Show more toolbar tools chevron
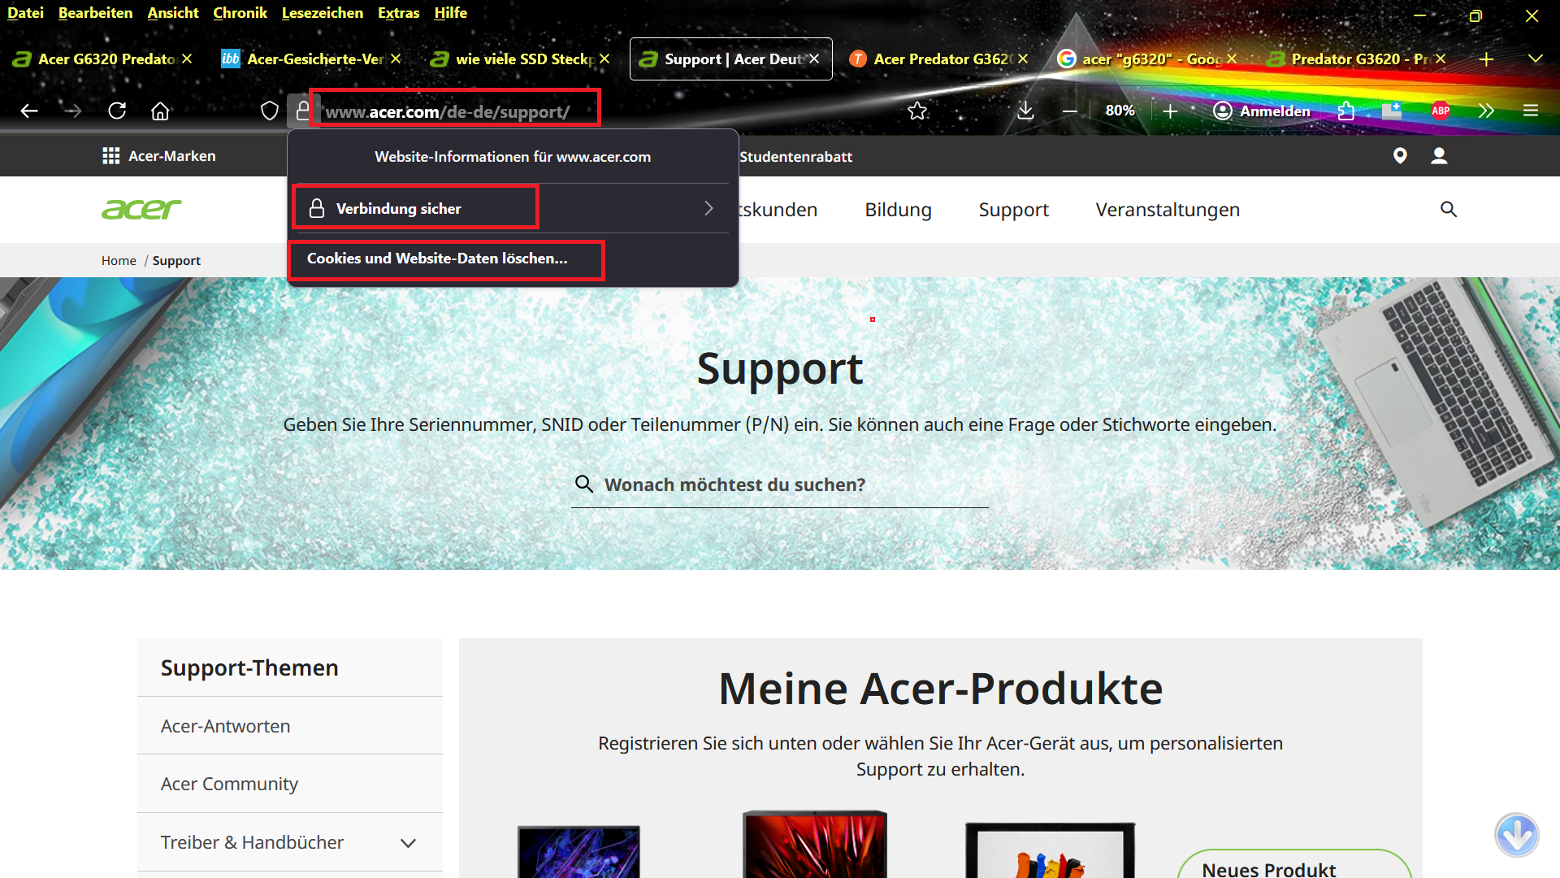 click(x=1486, y=111)
